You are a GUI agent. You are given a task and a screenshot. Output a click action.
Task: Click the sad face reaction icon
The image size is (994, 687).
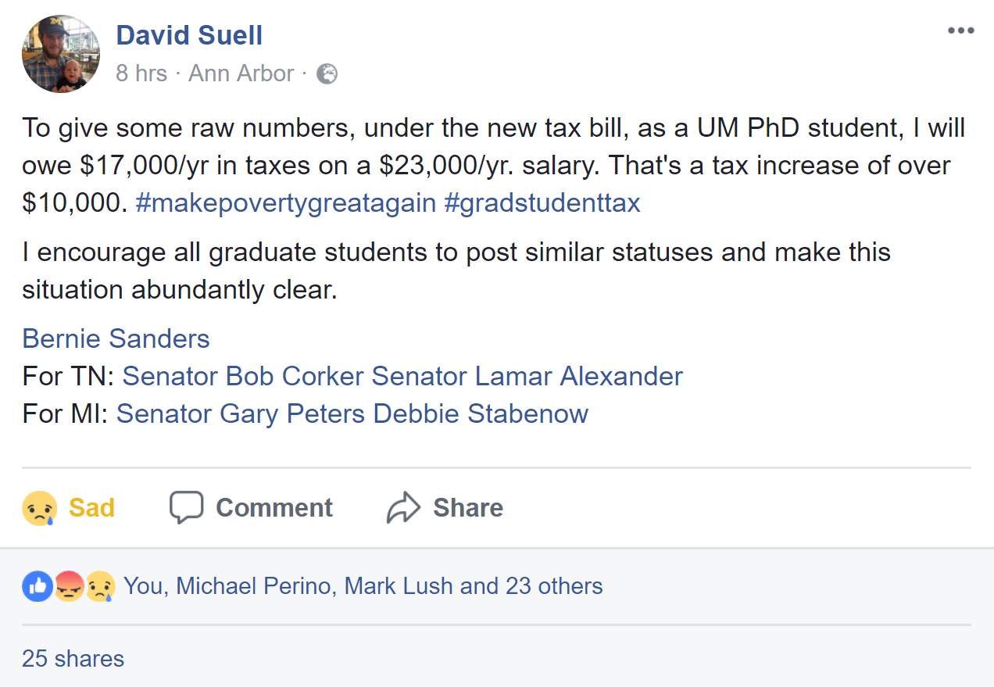(39, 508)
